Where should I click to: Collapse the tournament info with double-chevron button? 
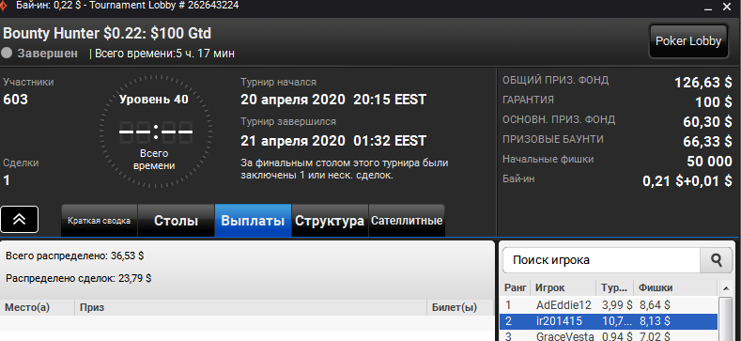[20, 220]
